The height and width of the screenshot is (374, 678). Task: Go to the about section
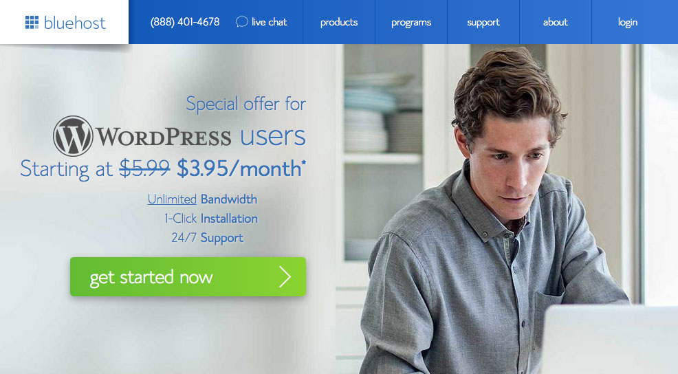pos(556,22)
